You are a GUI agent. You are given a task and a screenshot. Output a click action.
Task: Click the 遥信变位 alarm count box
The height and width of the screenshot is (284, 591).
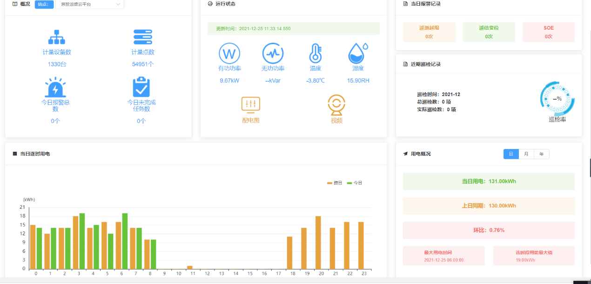(x=489, y=32)
